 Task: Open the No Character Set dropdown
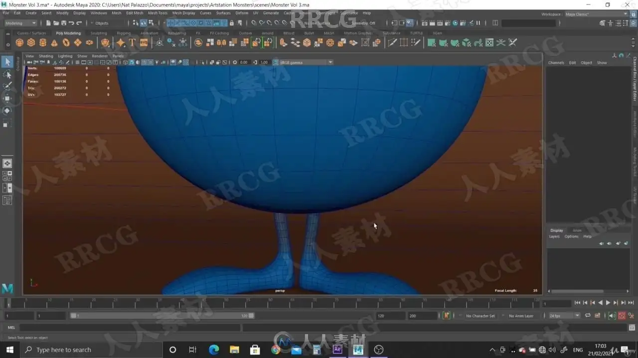479,316
